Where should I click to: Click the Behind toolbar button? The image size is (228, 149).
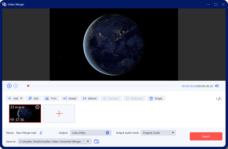pos(90,98)
